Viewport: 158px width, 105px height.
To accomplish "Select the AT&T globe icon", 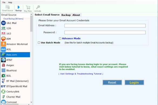I will pyautogui.click(x=3, y=60).
